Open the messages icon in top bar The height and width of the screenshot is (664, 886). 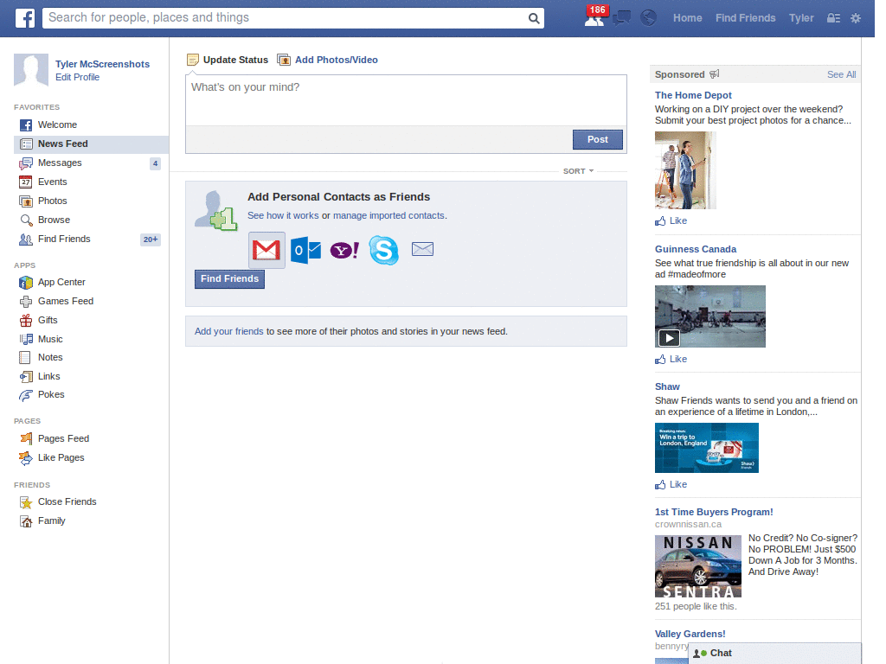pos(621,18)
